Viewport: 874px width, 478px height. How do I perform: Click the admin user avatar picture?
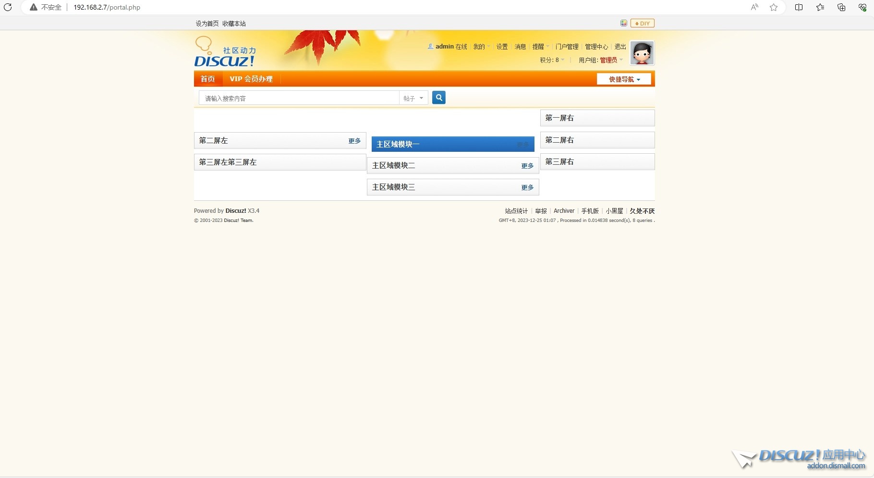642,53
